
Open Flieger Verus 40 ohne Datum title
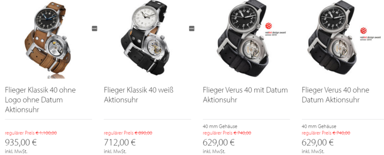pos(335,95)
